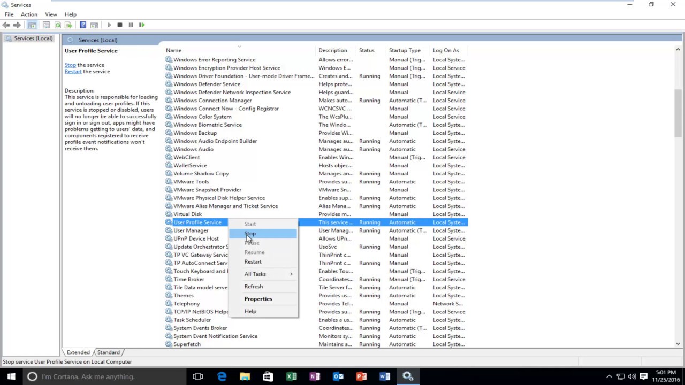Viewport: 685px width, 385px height.
Task: Open Excel from the taskbar
Action: [x=291, y=376]
